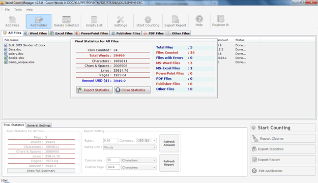The width and height of the screenshot is (318, 183).
Task: Click Export Report in right panel
Action: pyautogui.click(x=283, y=160)
